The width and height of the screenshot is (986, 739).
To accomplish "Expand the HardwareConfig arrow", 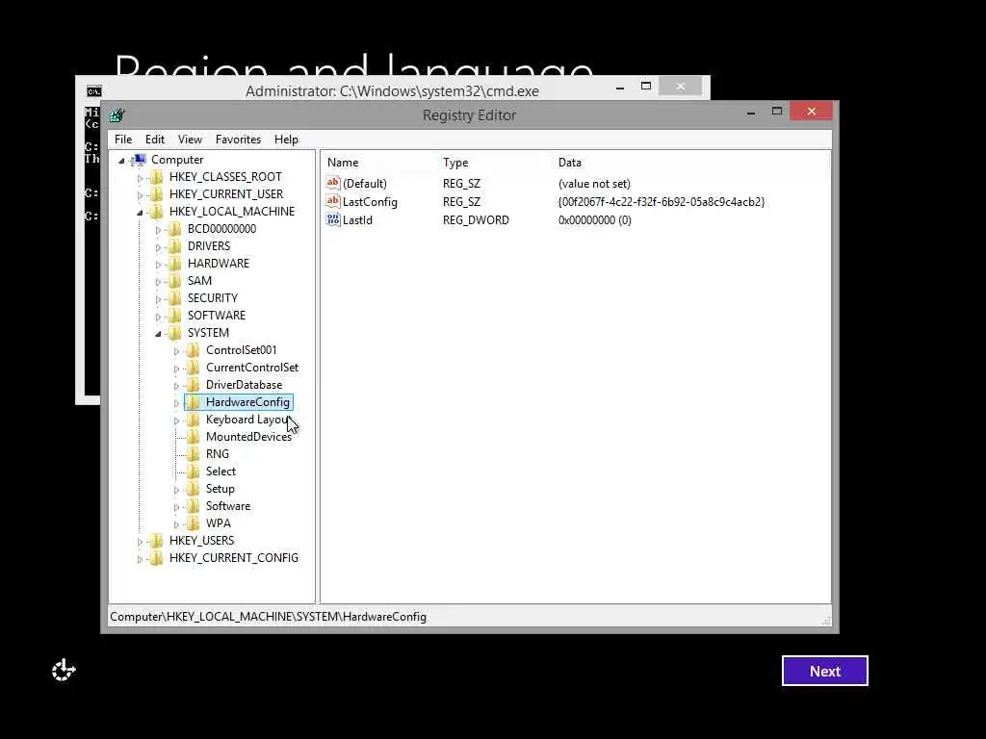I will pyautogui.click(x=176, y=403).
